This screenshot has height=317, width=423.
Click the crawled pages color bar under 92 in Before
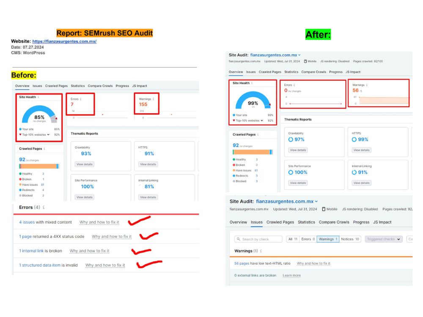click(39, 166)
